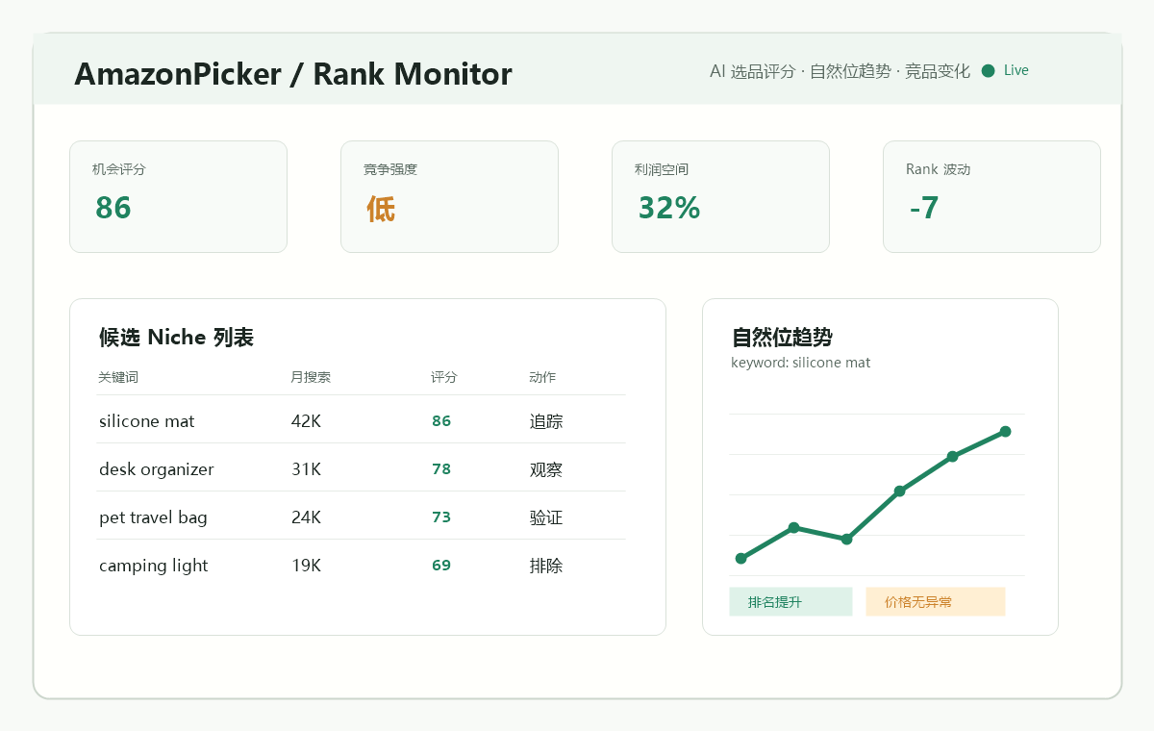
Task: Click the orange 价格无异常 tag
Action: click(x=935, y=602)
